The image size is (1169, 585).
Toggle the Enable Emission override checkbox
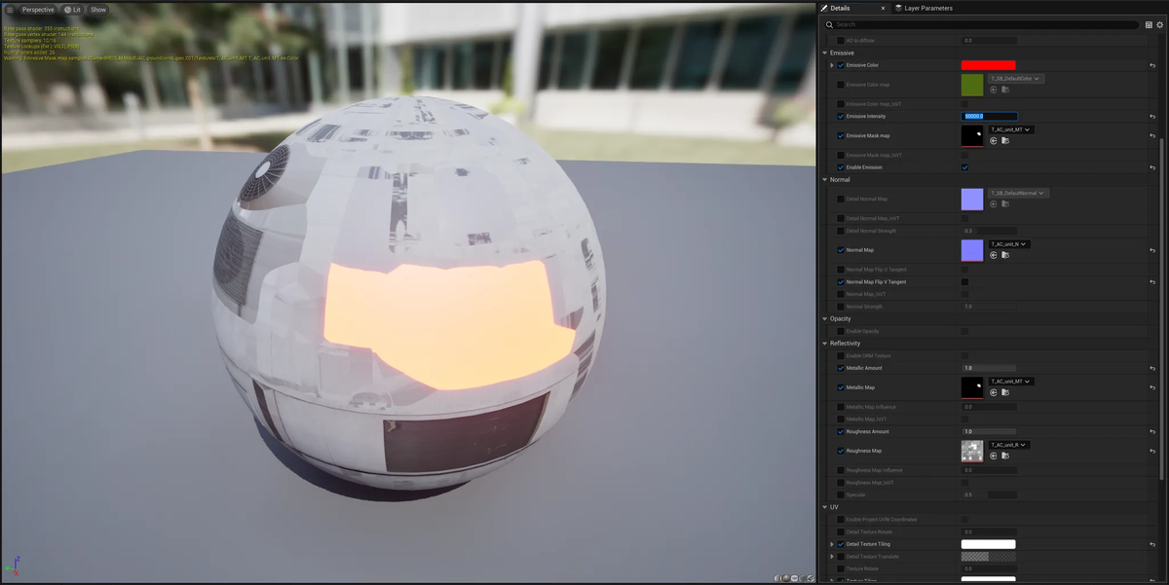(841, 166)
